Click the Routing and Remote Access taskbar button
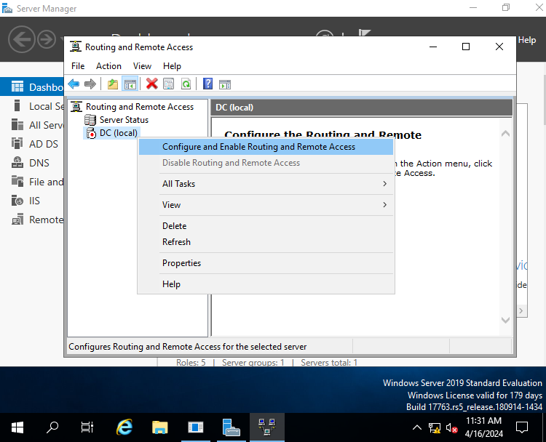546x442 pixels. [266, 427]
